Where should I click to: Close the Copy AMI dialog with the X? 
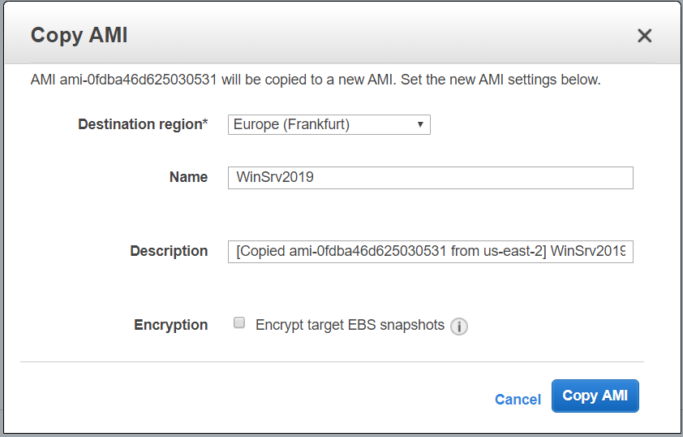[x=644, y=36]
